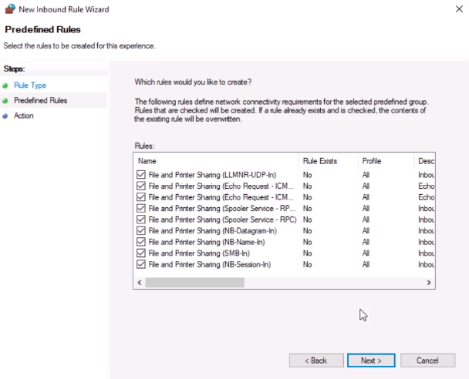Toggle the SMB-In rule checkbox

141,253
